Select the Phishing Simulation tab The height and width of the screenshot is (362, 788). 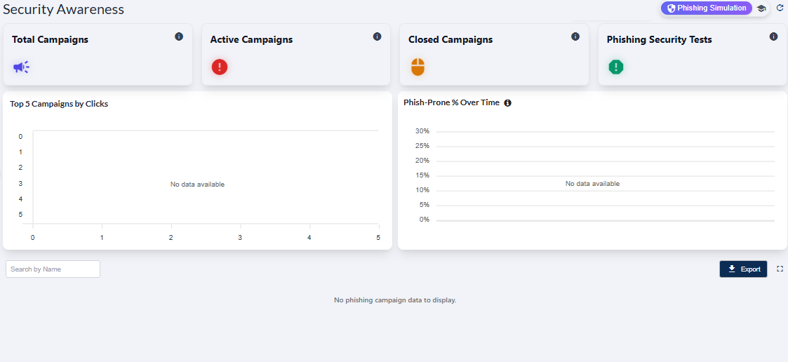pyautogui.click(x=706, y=8)
